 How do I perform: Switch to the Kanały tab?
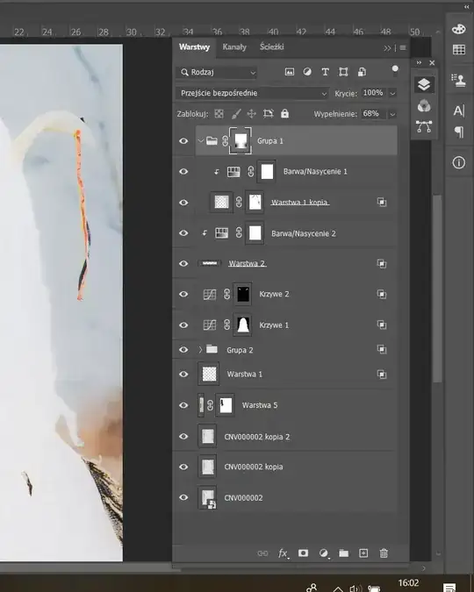[234, 47]
